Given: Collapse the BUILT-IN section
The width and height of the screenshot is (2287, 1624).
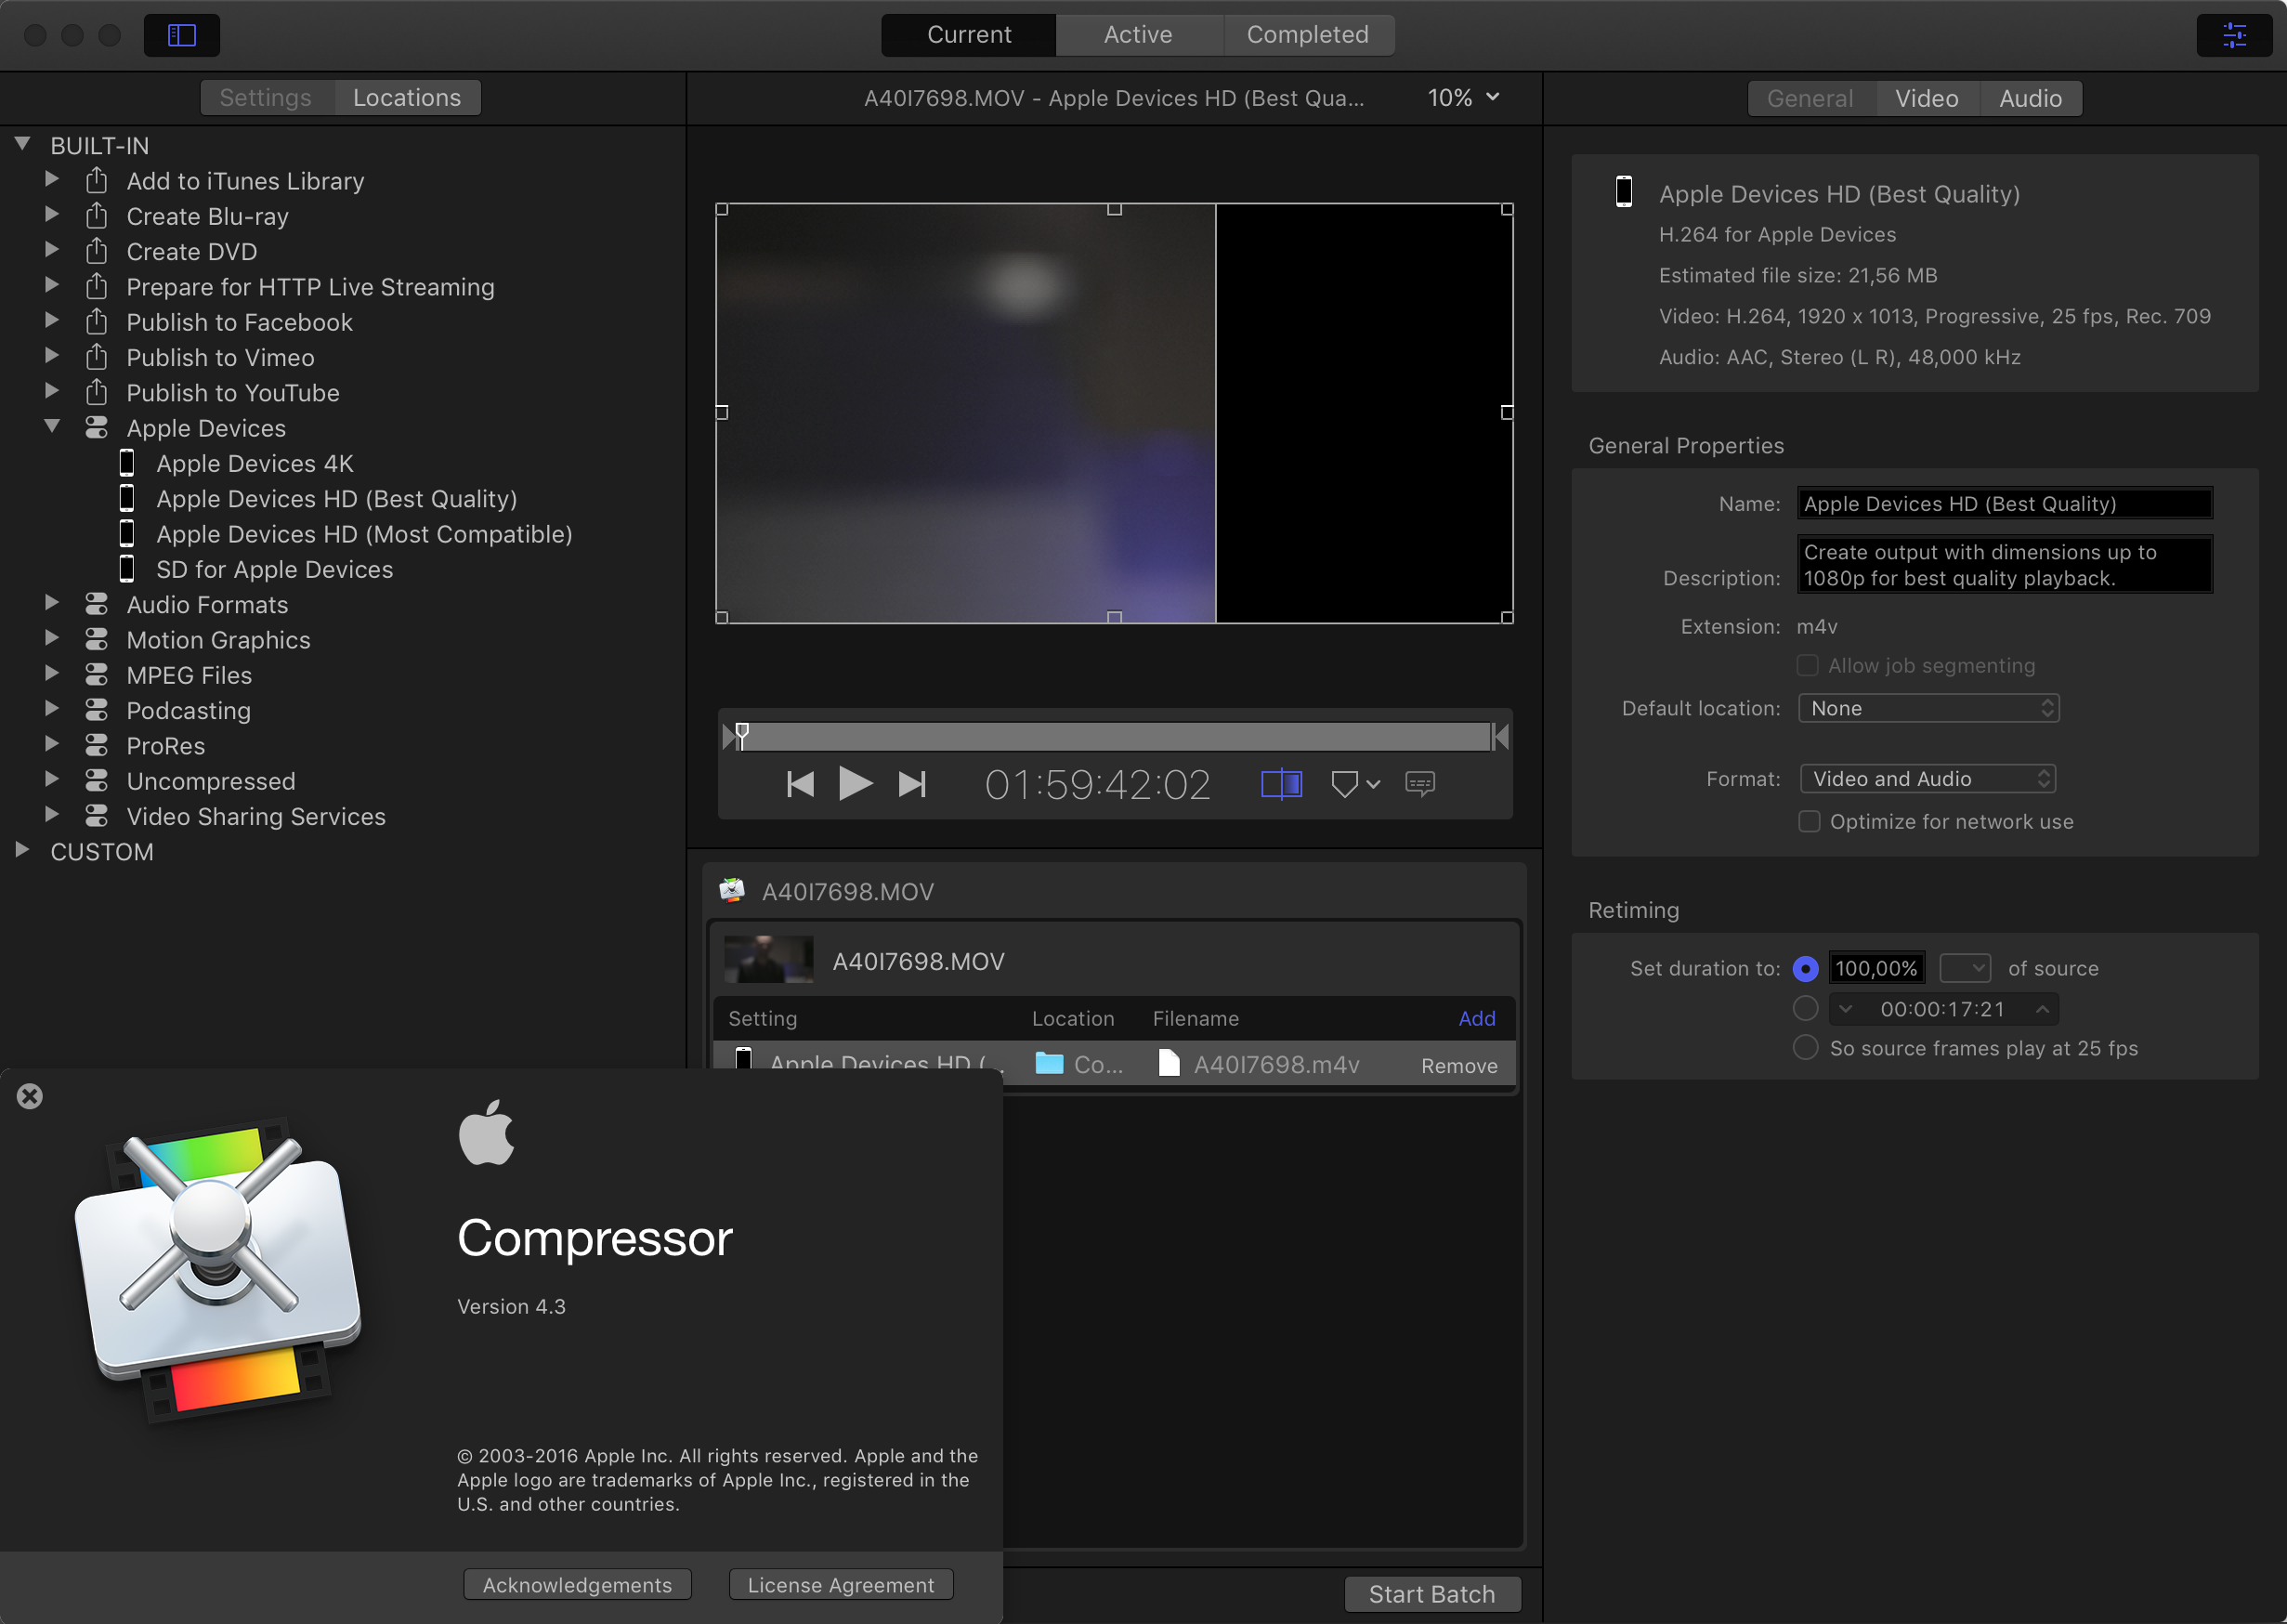Looking at the screenshot, I should [x=22, y=144].
